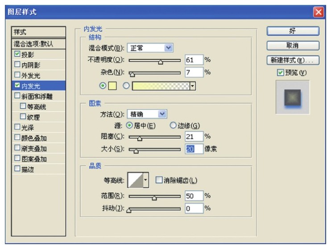Click the 杂色 value field
This screenshot has width=327, height=245.
pyautogui.click(x=194, y=72)
